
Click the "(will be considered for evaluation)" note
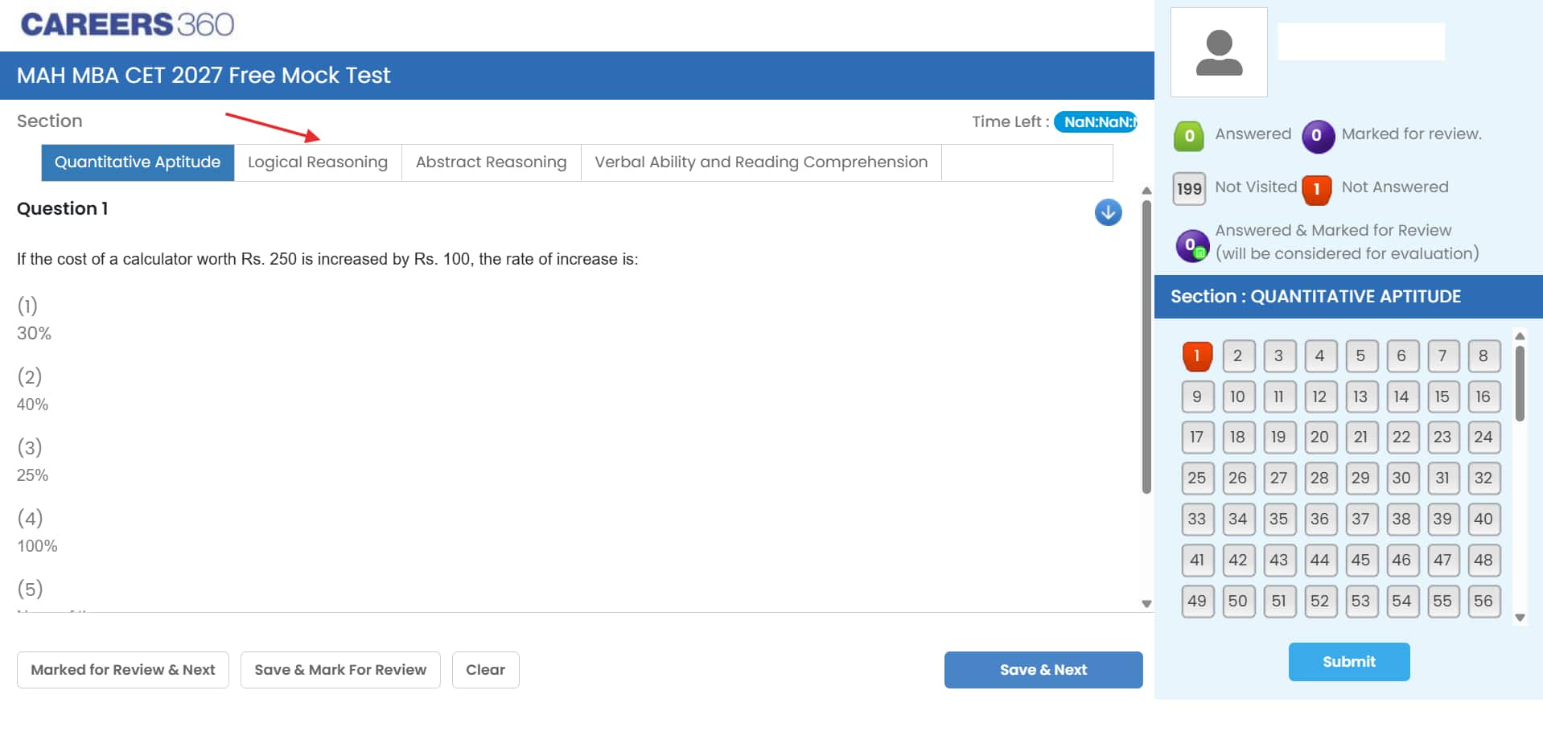pos(1348,254)
